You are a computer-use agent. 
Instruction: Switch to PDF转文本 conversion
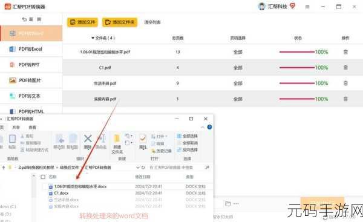[x=31, y=96]
